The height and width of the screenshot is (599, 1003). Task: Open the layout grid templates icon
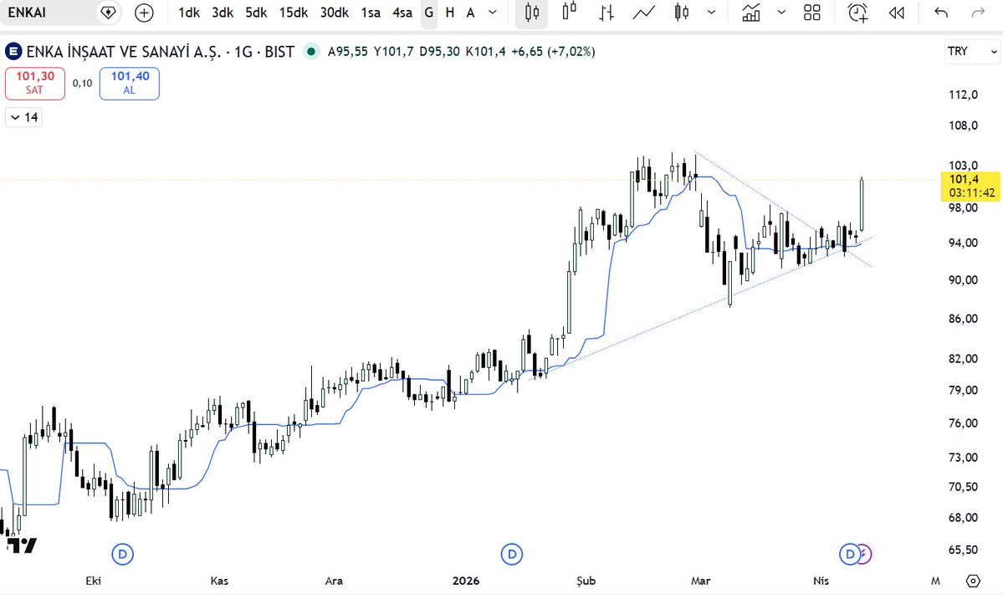811,13
